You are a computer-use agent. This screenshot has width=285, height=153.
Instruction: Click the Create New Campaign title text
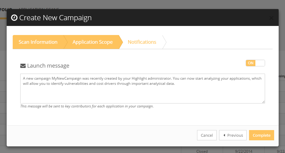[x=55, y=18]
